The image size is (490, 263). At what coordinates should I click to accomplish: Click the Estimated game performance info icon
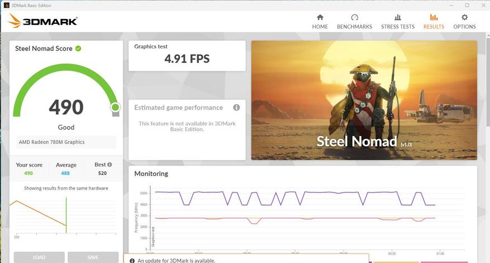pos(236,108)
